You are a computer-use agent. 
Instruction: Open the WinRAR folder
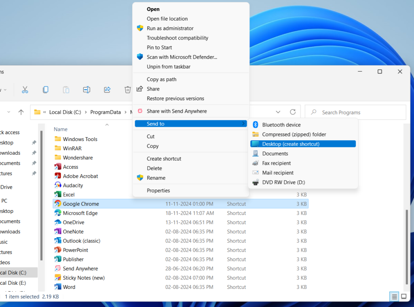point(68,148)
